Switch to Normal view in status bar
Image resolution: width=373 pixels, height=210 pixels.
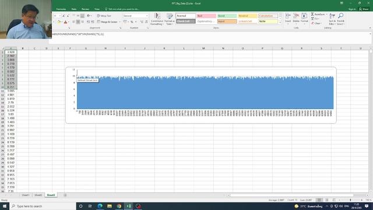click(x=319, y=200)
